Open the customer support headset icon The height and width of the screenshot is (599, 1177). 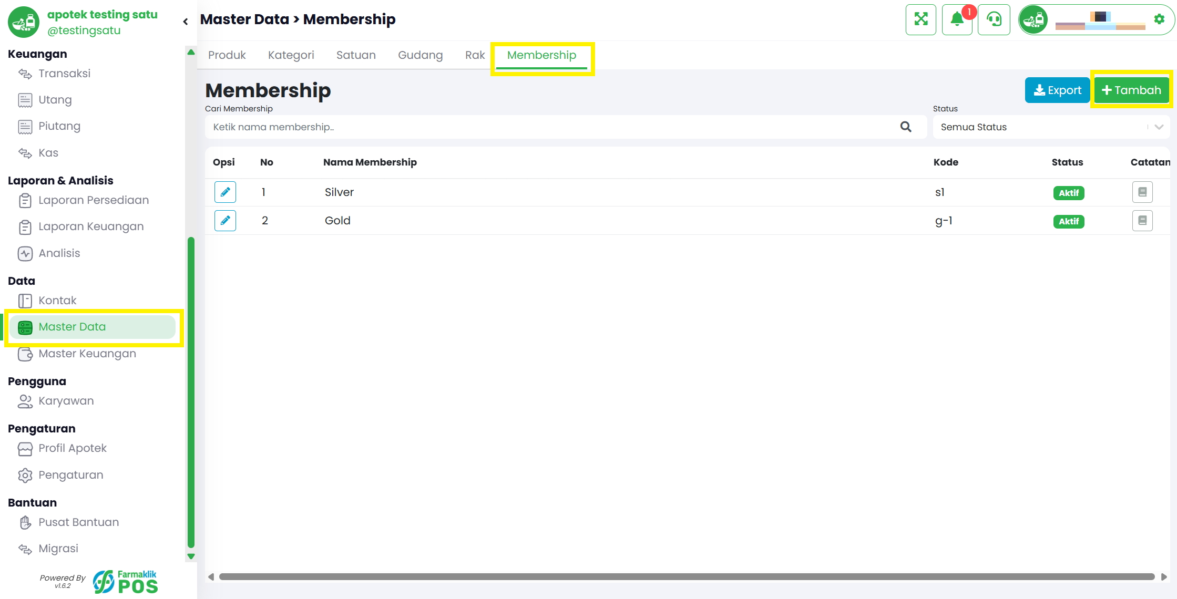coord(994,19)
